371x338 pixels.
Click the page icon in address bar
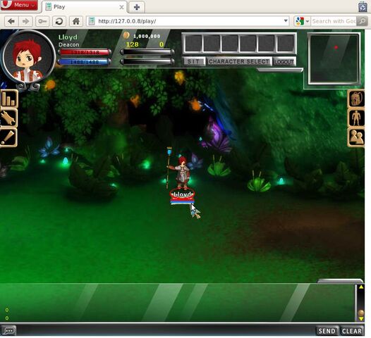tap(91, 21)
